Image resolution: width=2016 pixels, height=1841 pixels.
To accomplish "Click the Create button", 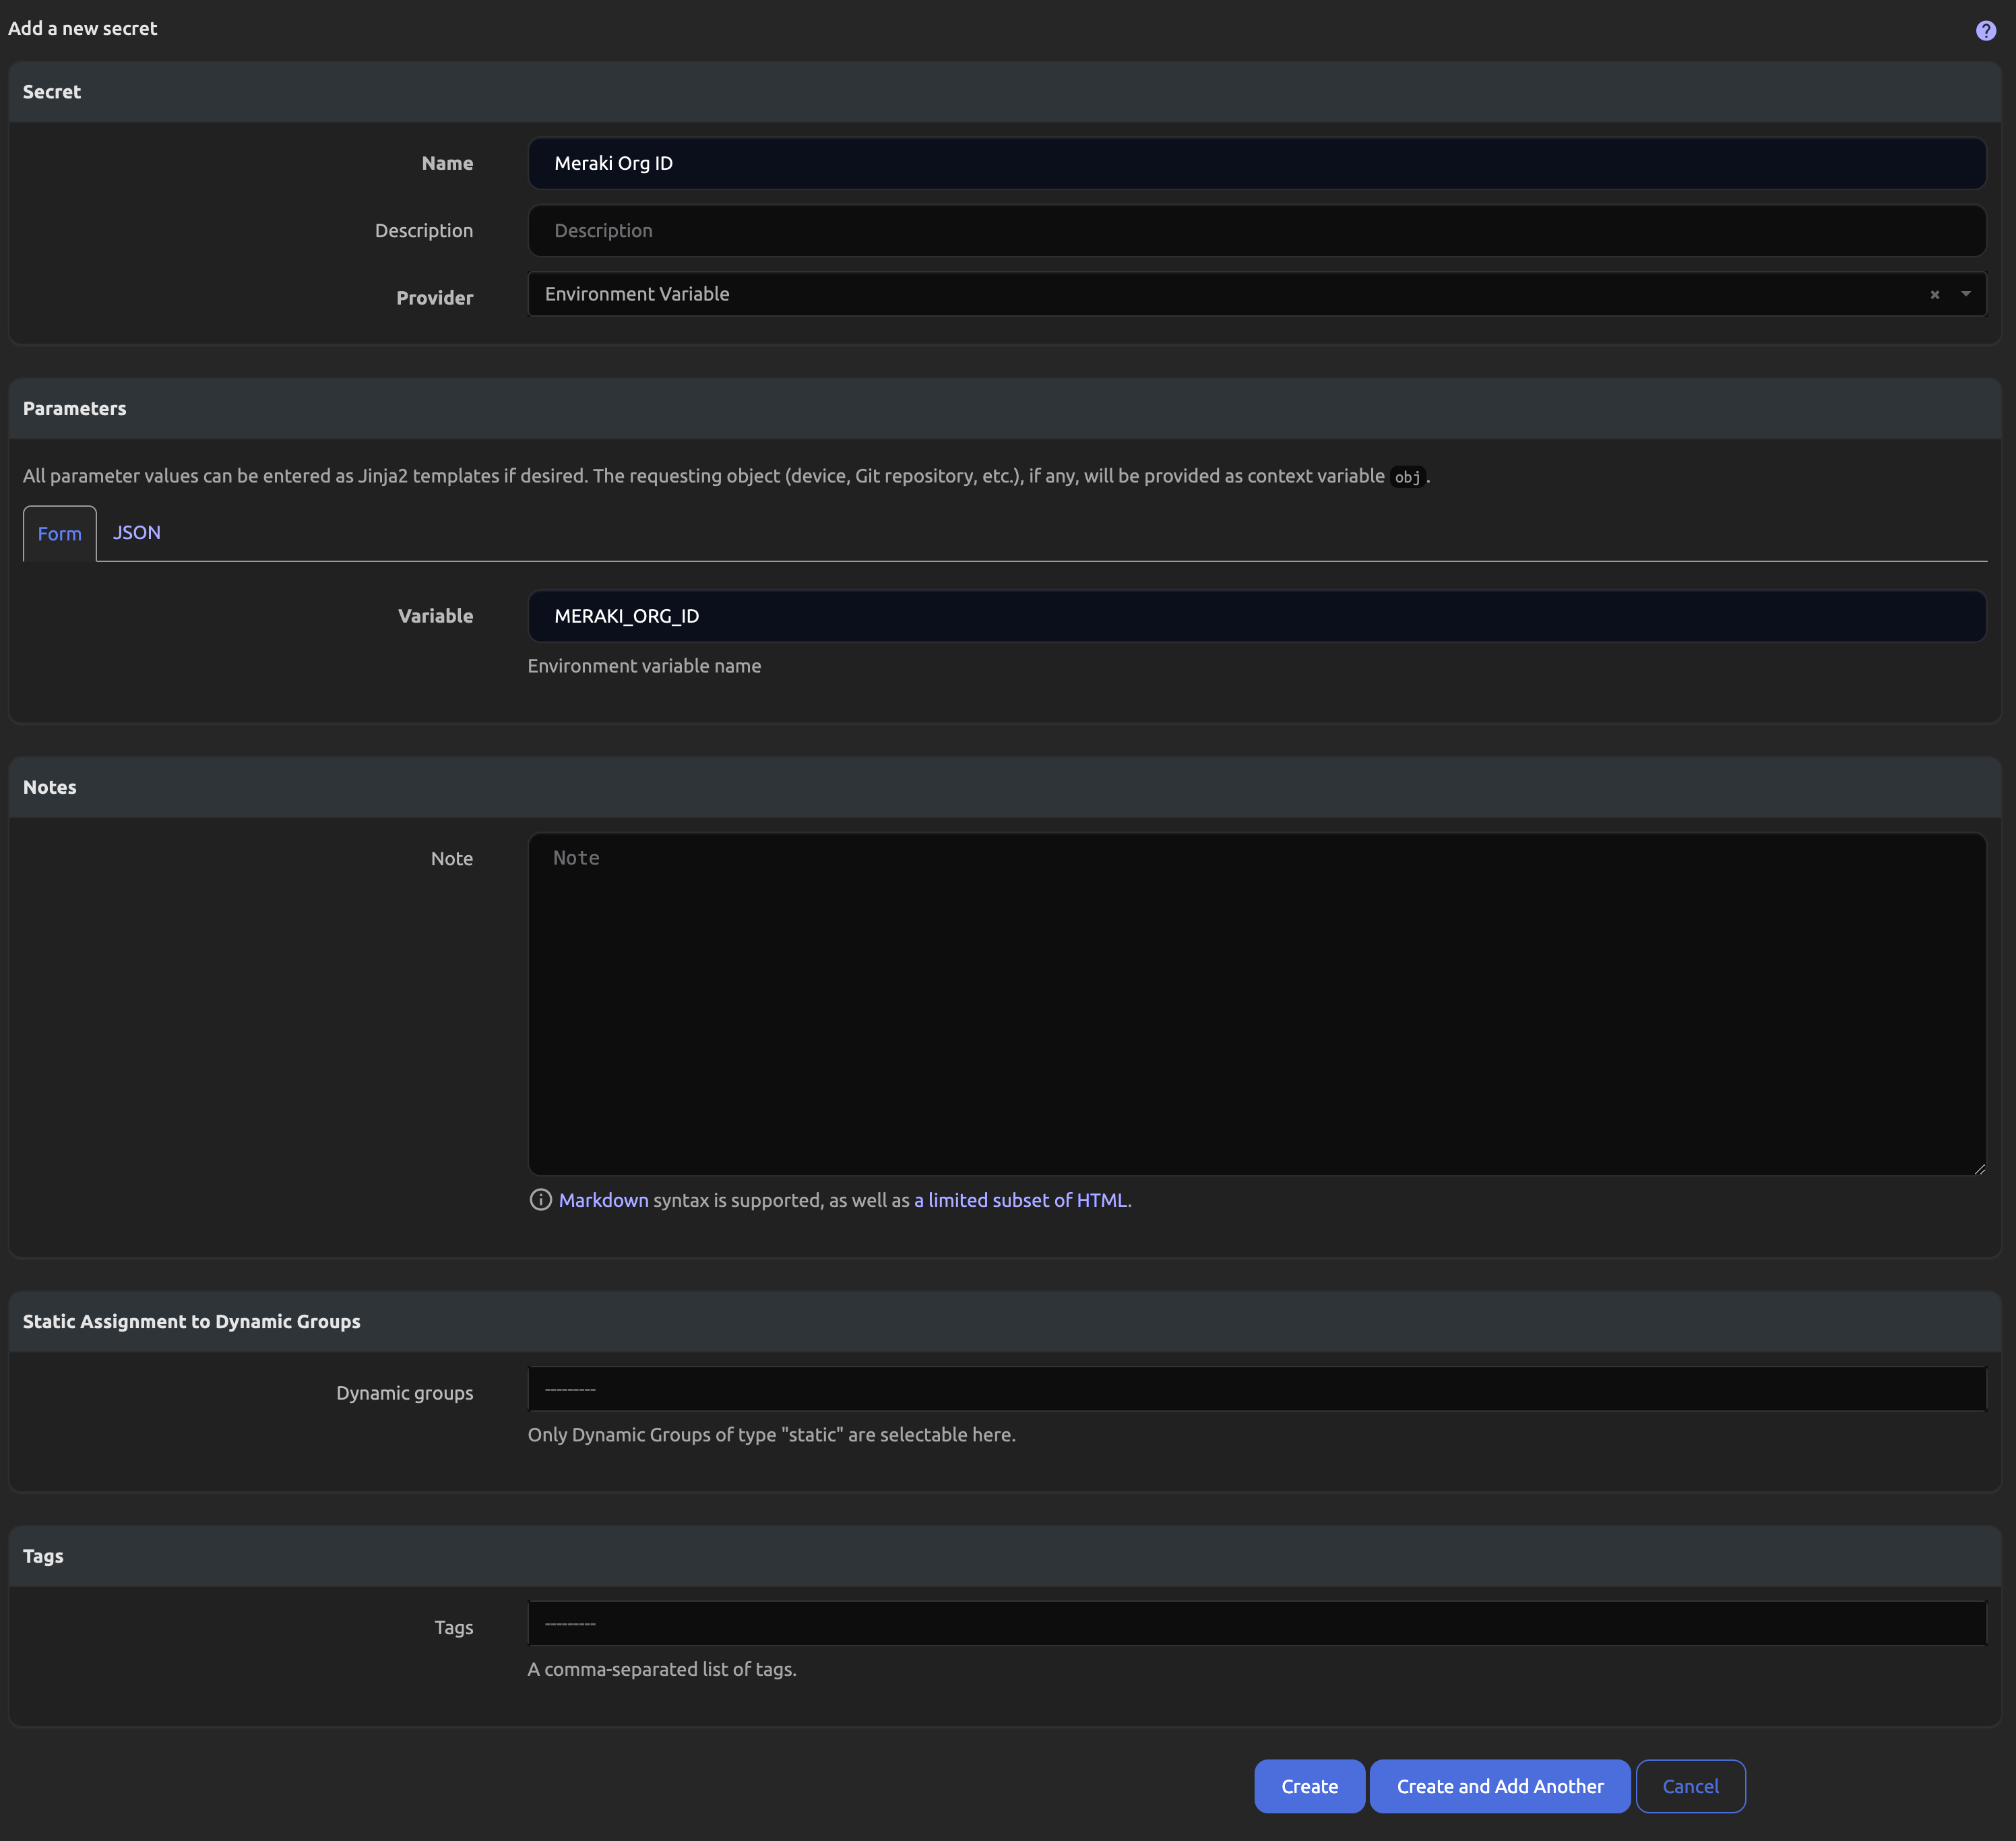I will click(x=1309, y=1786).
